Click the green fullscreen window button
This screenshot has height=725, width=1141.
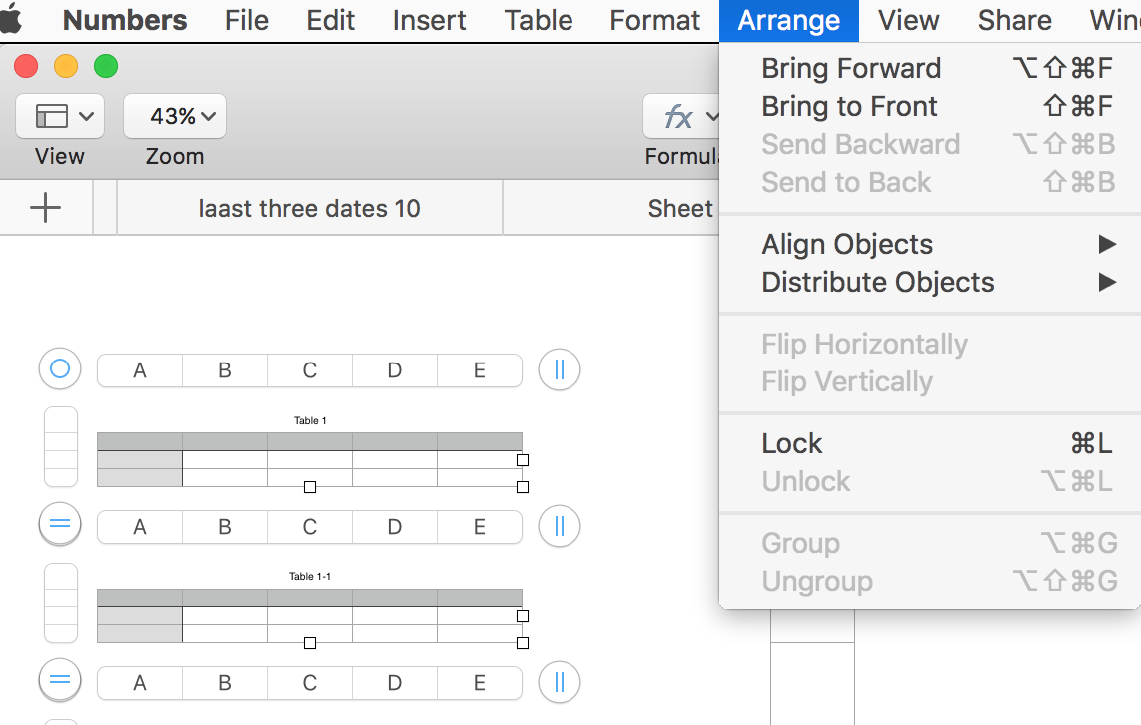[x=106, y=67]
